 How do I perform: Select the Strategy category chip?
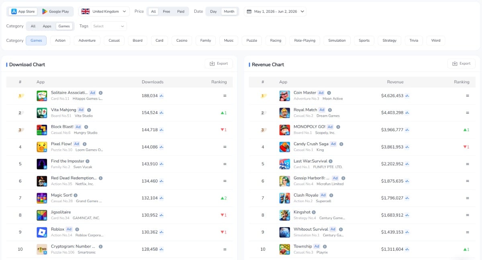point(390,41)
